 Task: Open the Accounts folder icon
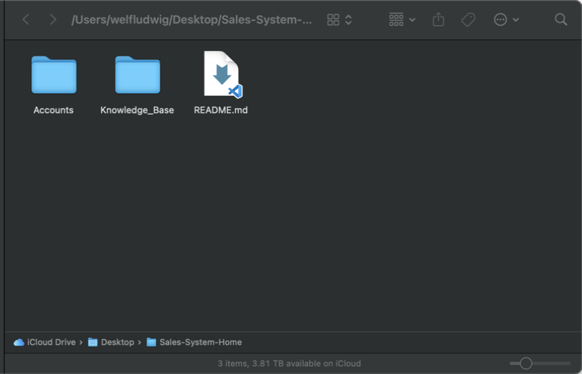[54, 75]
